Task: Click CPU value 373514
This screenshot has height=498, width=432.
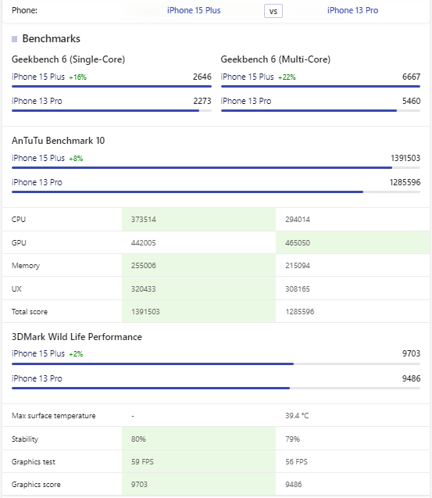Action: 144,220
